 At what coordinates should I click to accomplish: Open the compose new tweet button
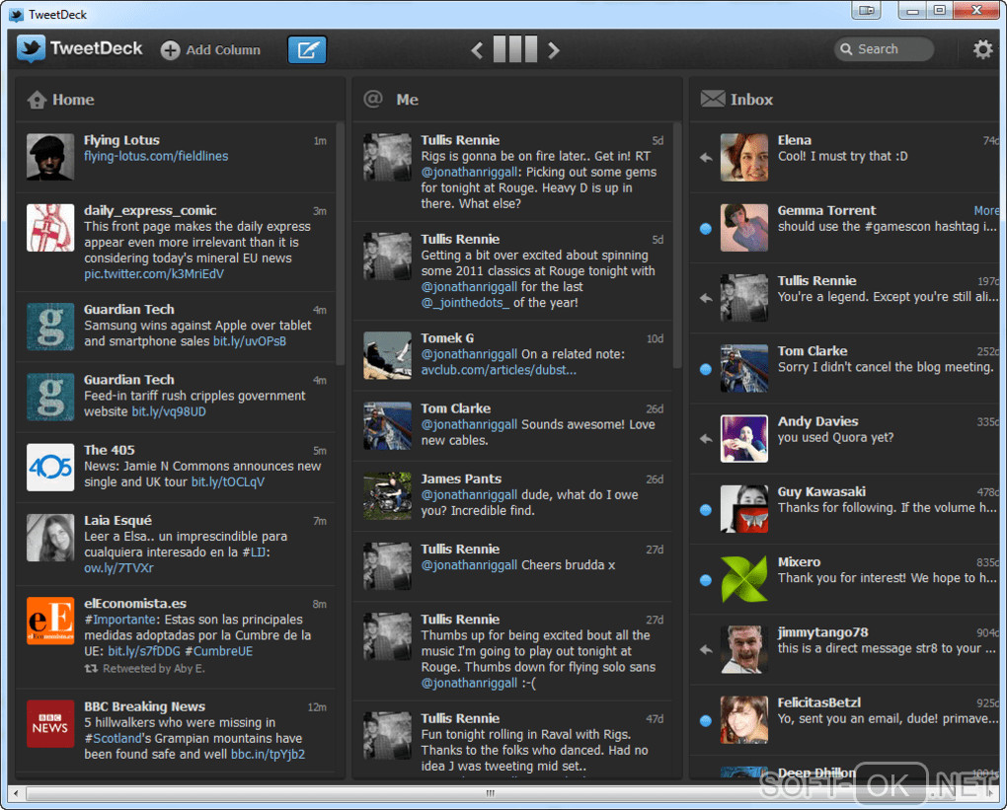(x=307, y=49)
